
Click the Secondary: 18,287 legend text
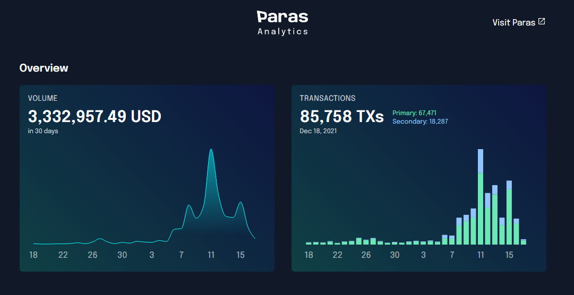tap(420, 122)
